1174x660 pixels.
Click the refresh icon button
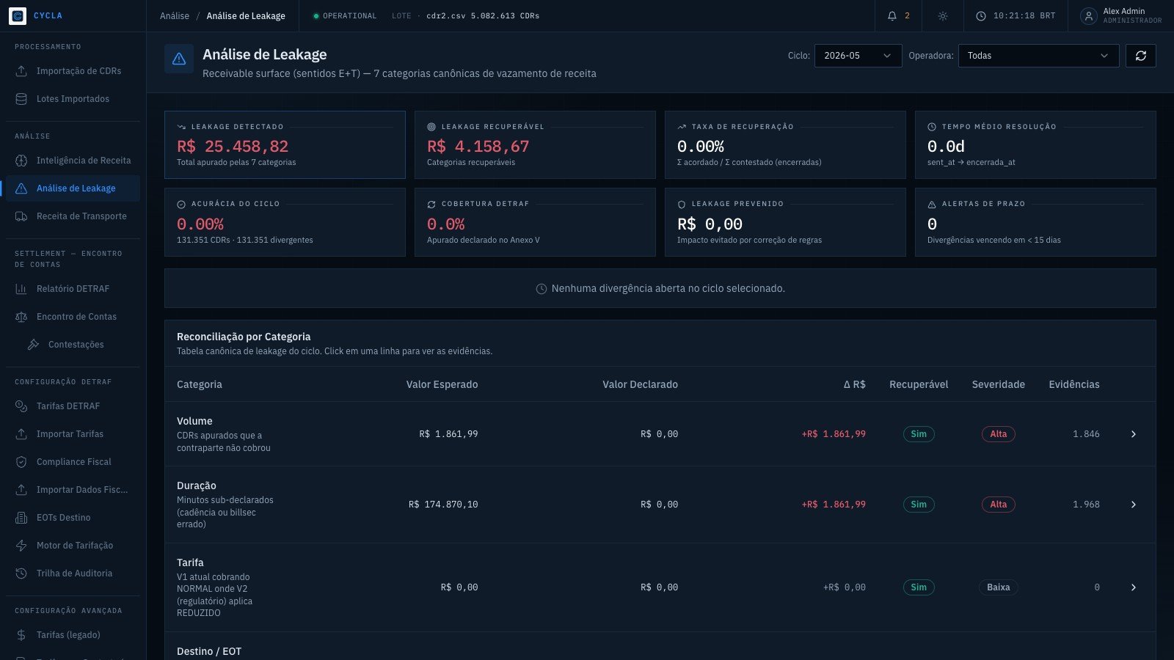[1141, 56]
